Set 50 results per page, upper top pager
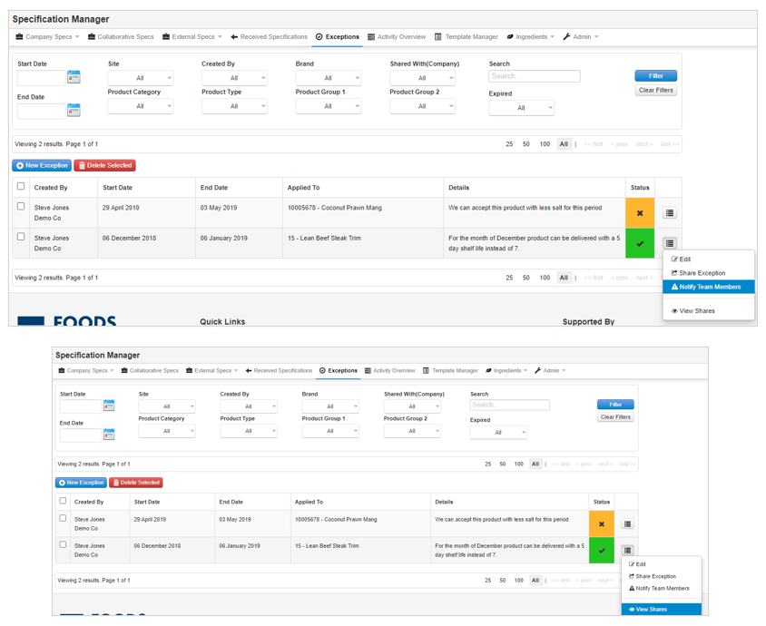This screenshot has width=766, height=626. tap(526, 144)
